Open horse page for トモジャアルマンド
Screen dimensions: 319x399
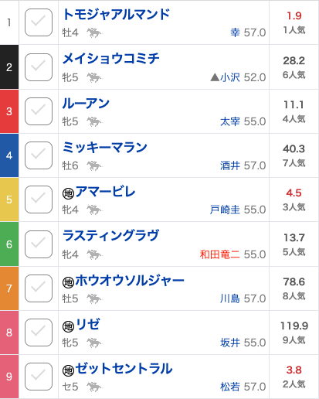(116, 14)
